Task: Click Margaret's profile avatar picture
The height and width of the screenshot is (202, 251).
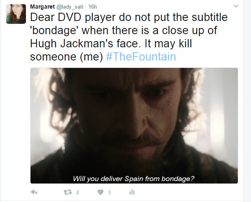Action: tap(16, 14)
